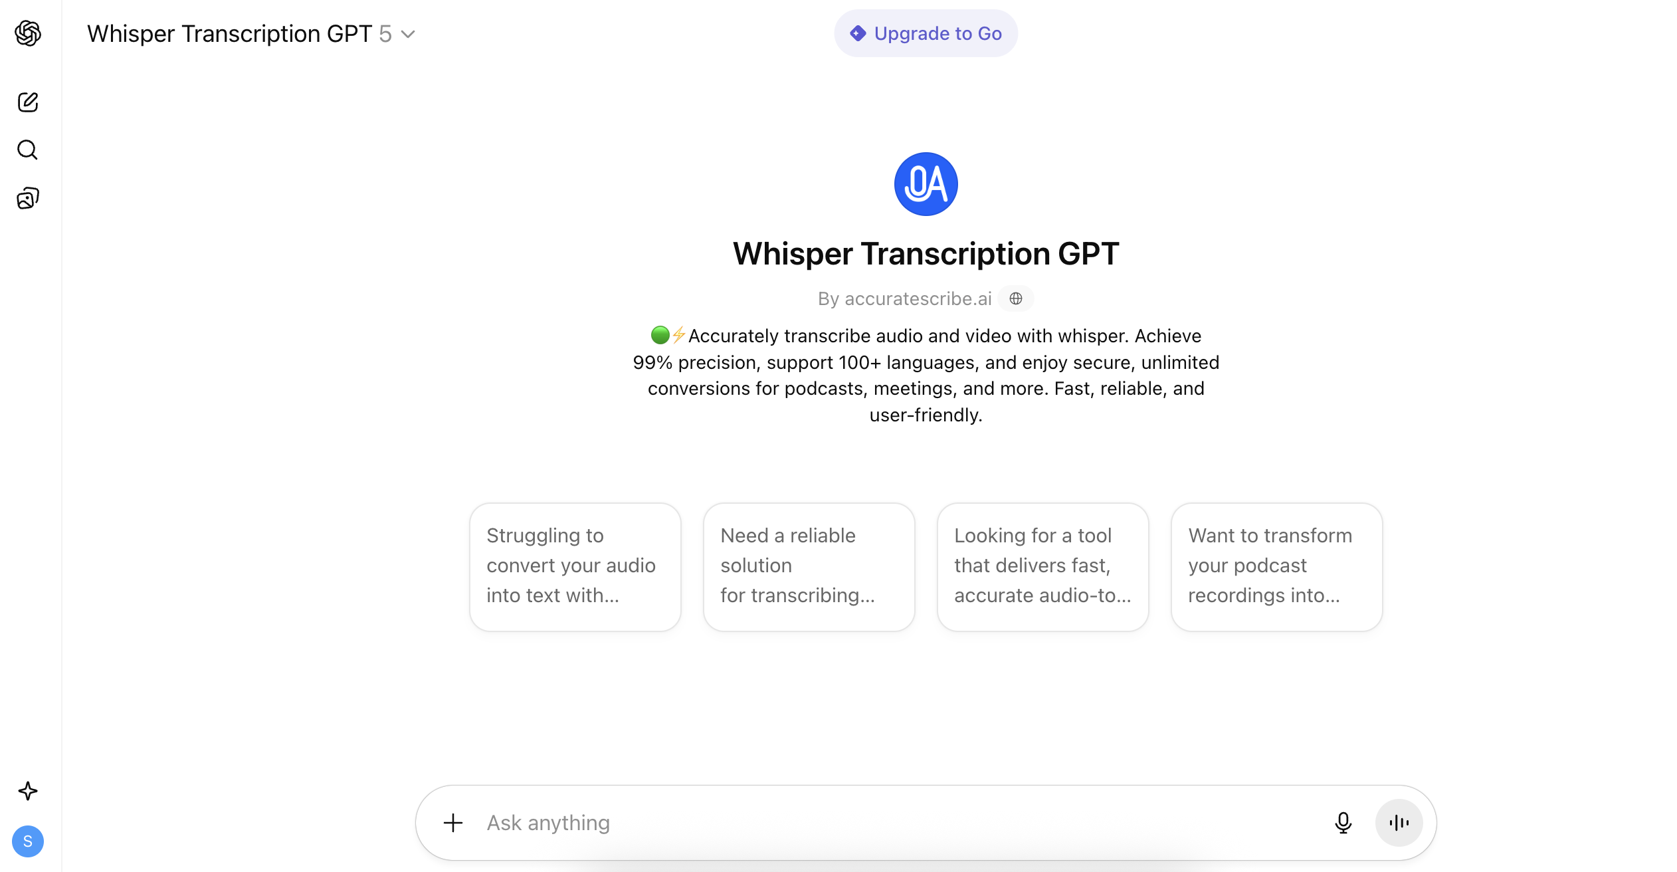1677x872 pixels.
Task: Select the audio-to-text struggling prompt card
Action: pos(575,566)
